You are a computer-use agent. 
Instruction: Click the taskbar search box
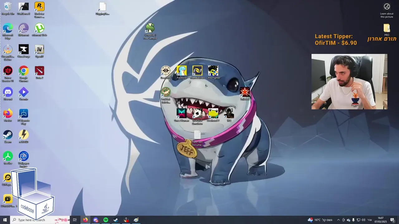tap(40, 220)
